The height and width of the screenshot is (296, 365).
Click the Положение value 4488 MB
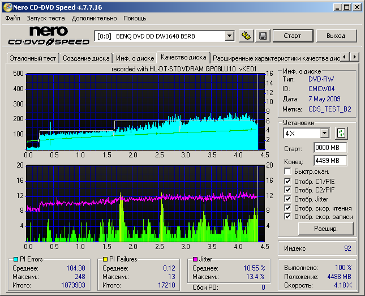339,277
